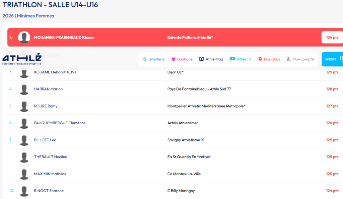Expand the blue MENU button
Viewport: 343px width, 199px height.
tap(332, 59)
